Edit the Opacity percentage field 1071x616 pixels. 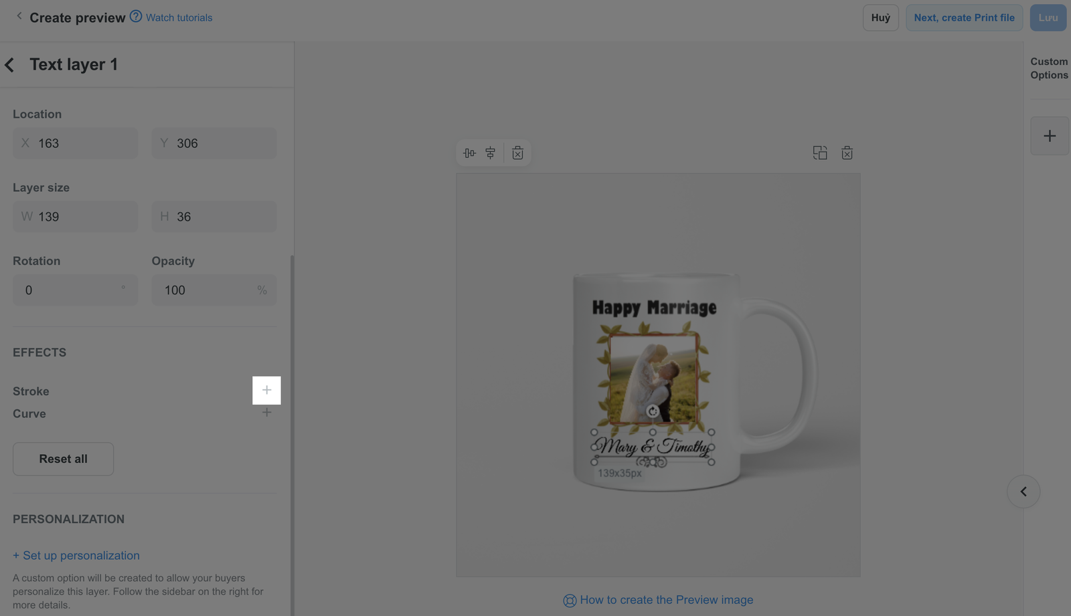pos(214,290)
